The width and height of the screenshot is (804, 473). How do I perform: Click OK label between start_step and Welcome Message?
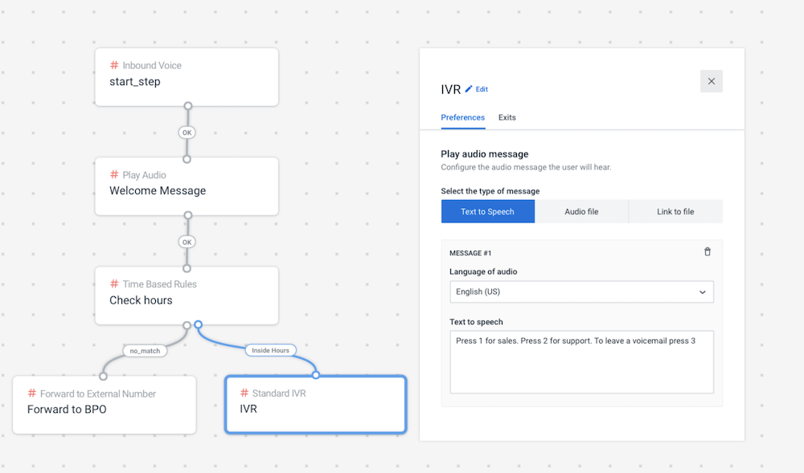[187, 133]
